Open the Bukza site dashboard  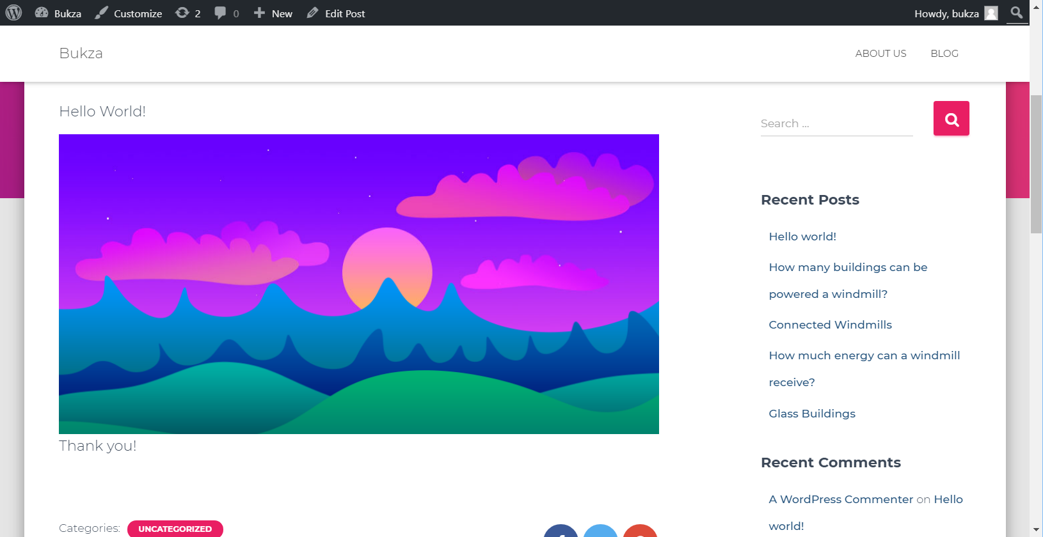click(x=58, y=13)
